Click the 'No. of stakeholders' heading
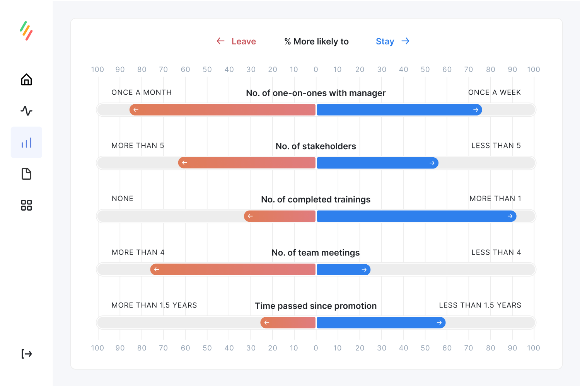 (316, 146)
